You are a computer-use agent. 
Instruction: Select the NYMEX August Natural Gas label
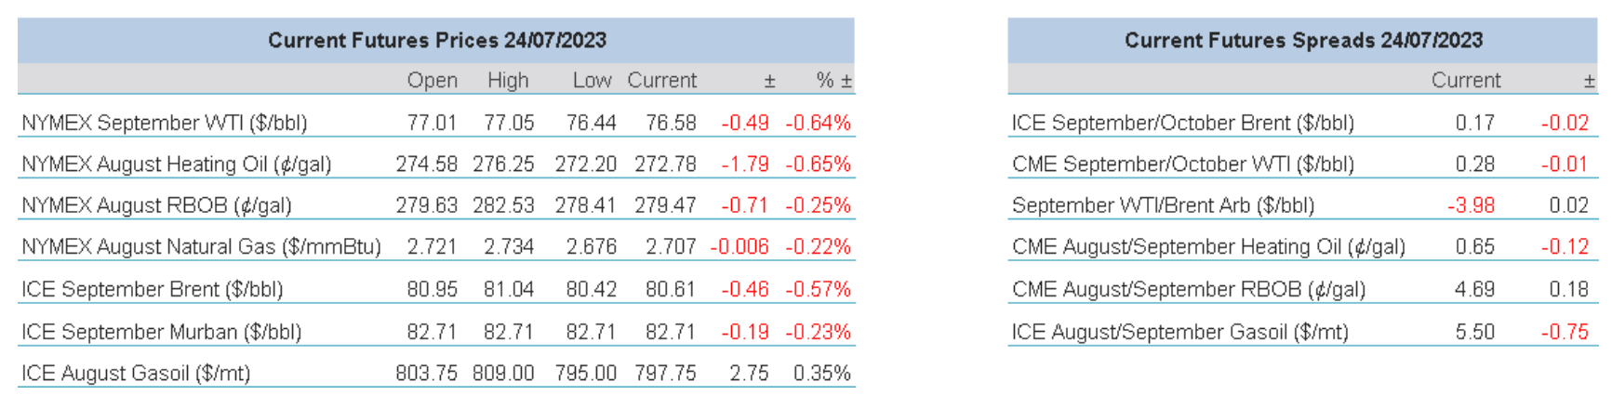point(201,247)
